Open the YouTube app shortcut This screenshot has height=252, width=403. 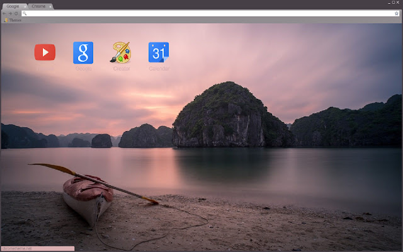pos(45,52)
